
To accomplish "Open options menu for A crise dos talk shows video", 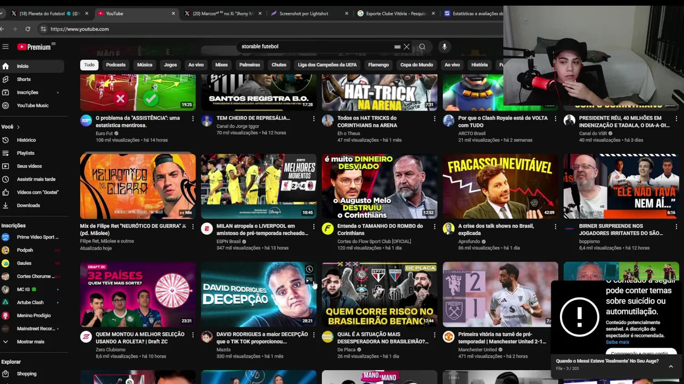I will [555, 227].
